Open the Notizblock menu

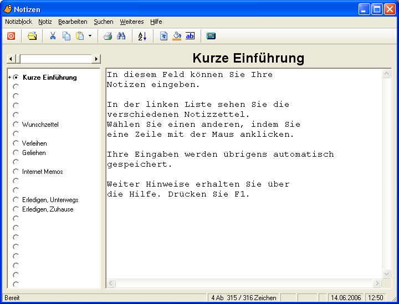[x=18, y=22]
